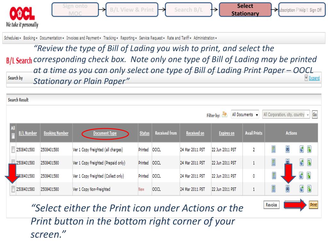Check the box for Freighted (all charges) row
The image size is (328, 246).
pyautogui.click(x=13, y=150)
